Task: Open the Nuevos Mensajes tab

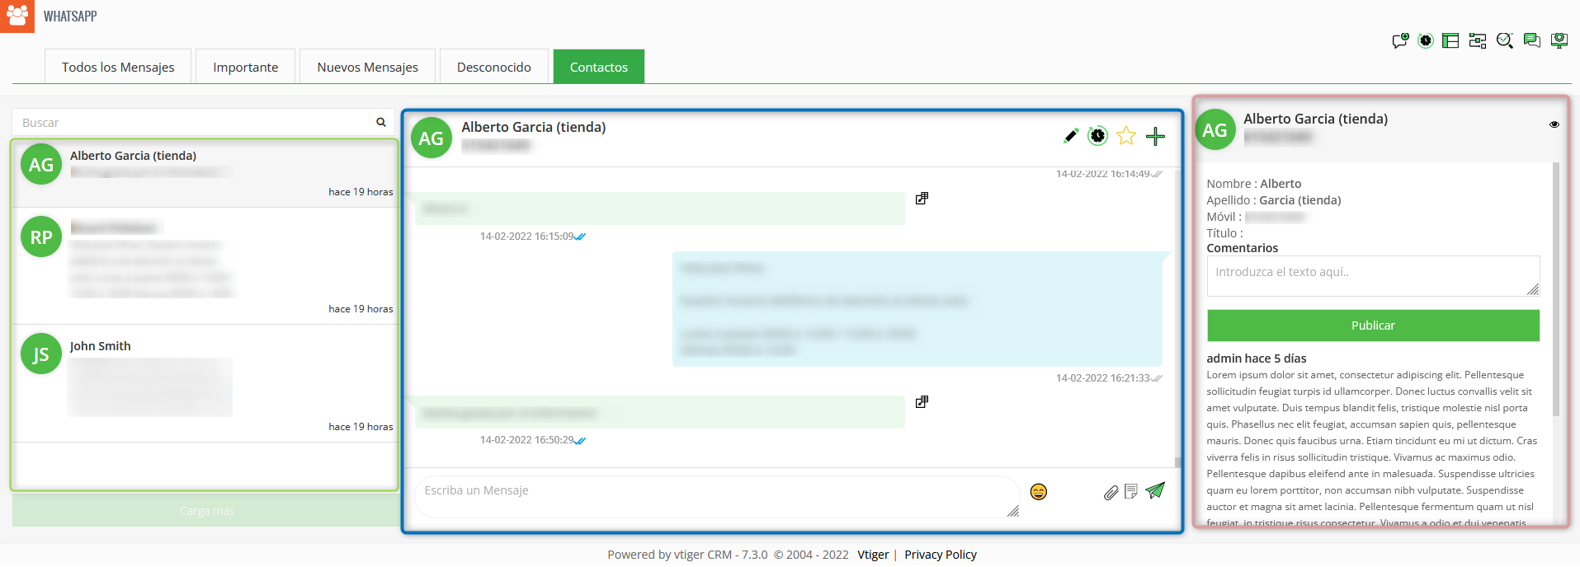Action: (x=368, y=67)
